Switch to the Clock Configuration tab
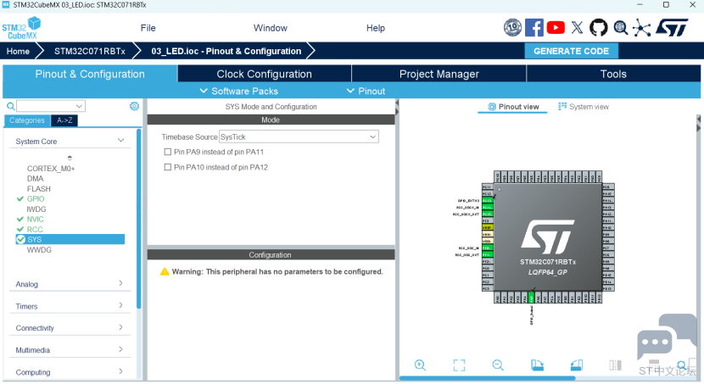704x384 pixels. pyautogui.click(x=264, y=74)
